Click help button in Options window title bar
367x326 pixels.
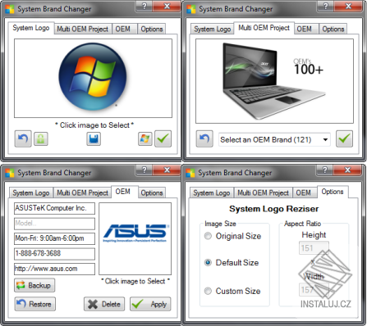tap(325, 170)
